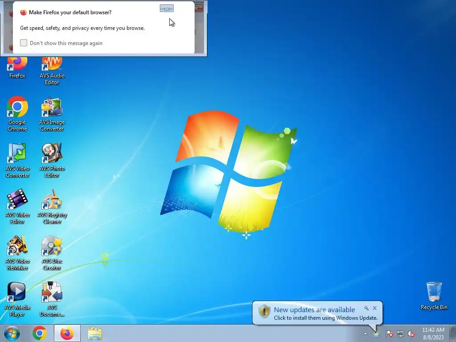Select AVS Registry Cleaner icon
The width and height of the screenshot is (456, 342).
coord(52,206)
